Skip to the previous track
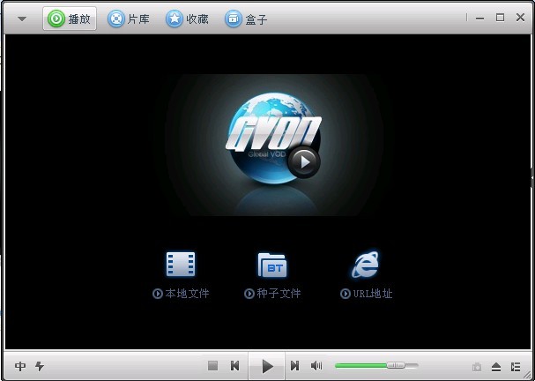This screenshot has width=535, height=381. tap(235, 365)
